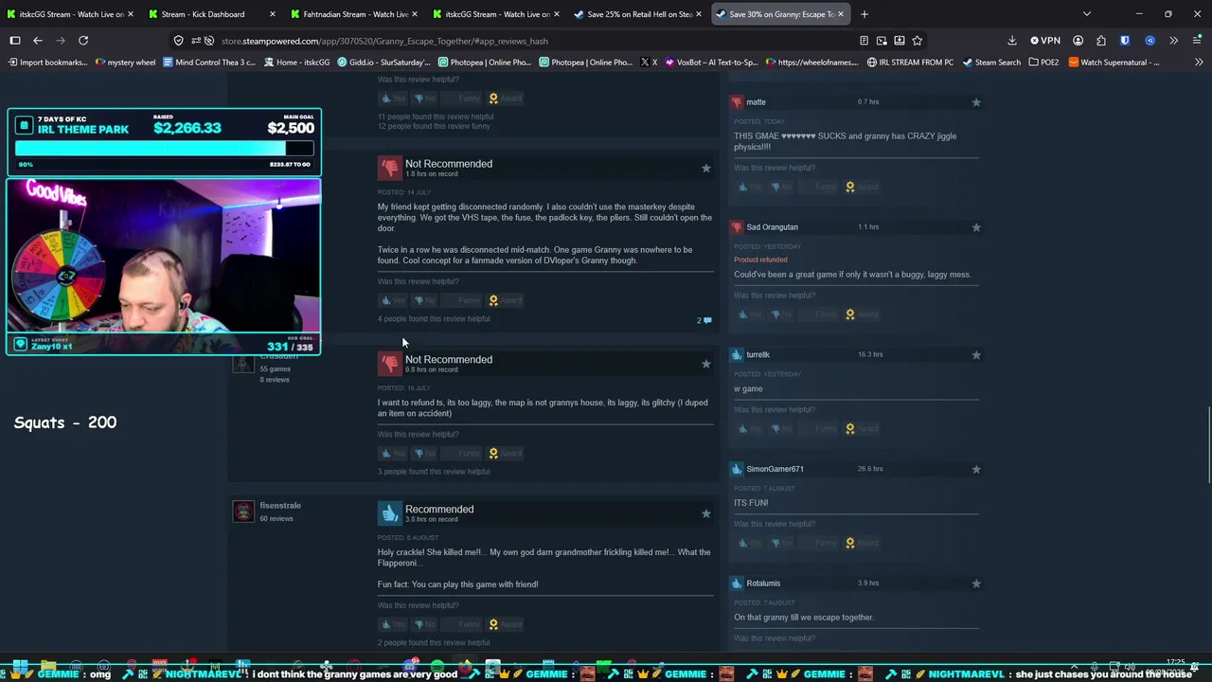Mark the masterkey disconnect review as Funny
Image resolution: width=1212 pixels, height=682 pixels.
pyautogui.click(x=464, y=300)
